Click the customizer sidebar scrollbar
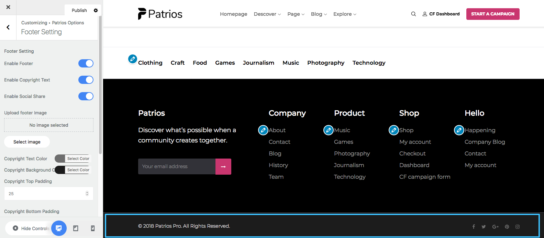The height and width of the screenshot is (238, 544). pyautogui.click(x=100, y=86)
